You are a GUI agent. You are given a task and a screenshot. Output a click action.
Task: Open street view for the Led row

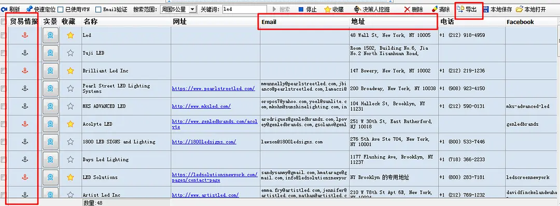tap(51, 35)
